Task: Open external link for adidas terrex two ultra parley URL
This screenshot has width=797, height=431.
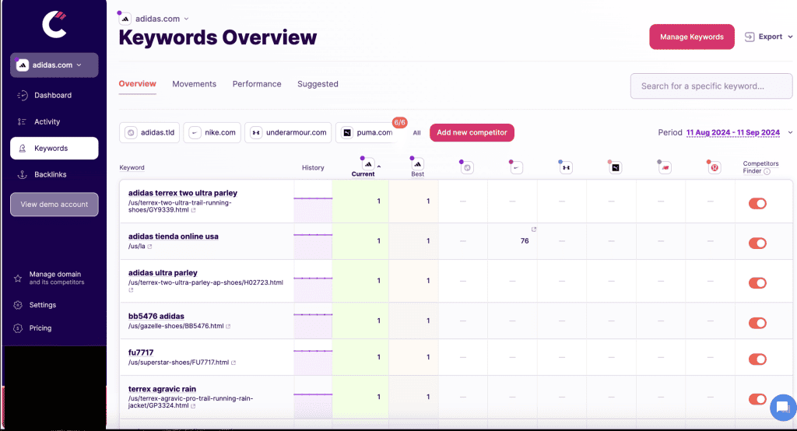Action: (193, 210)
